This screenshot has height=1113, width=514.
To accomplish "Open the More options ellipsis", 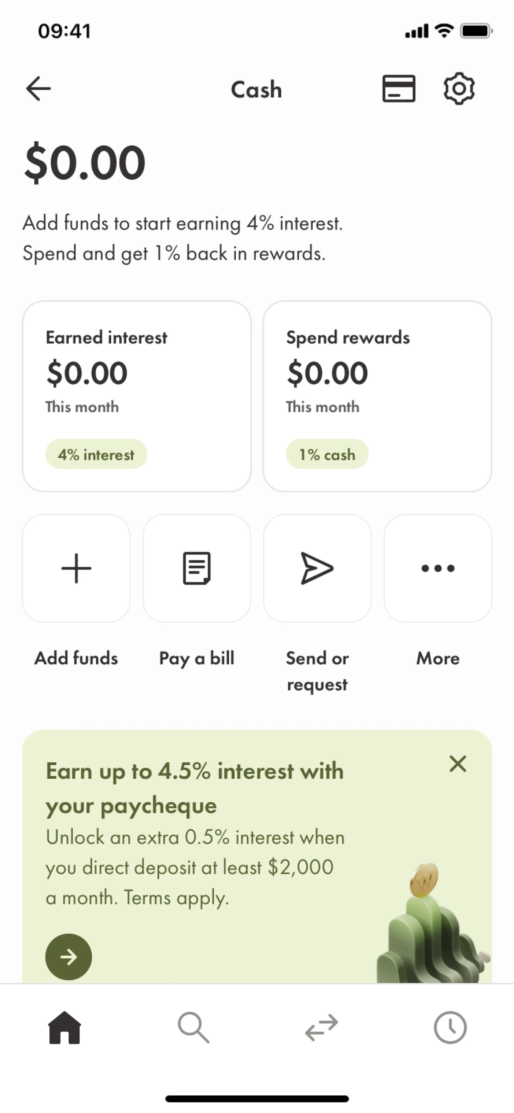I will 437,568.
